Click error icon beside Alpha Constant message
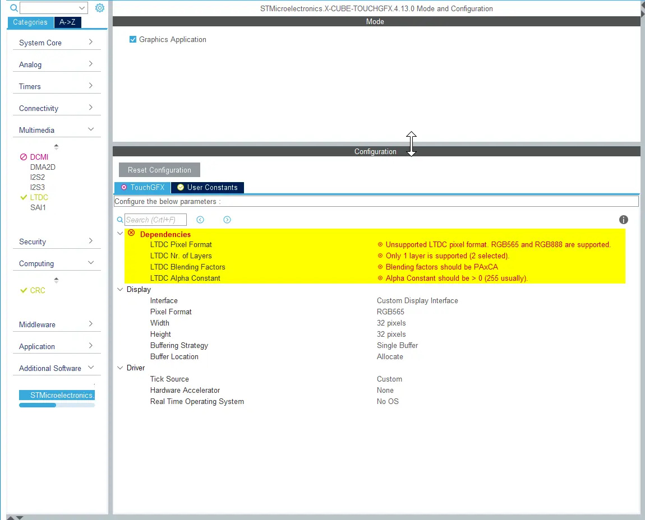The image size is (645, 520). [380, 278]
